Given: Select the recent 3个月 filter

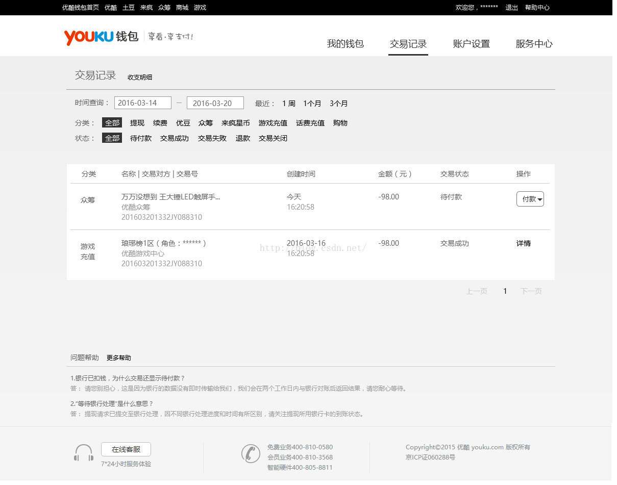Looking at the screenshot, I should point(339,104).
